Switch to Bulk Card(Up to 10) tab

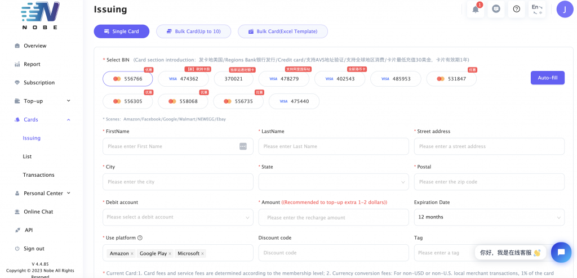193,32
